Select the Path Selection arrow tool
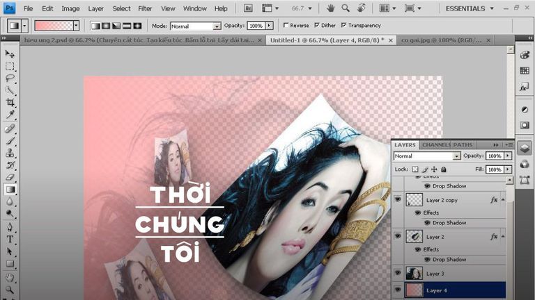This screenshot has height=300, width=535. click(x=10, y=251)
